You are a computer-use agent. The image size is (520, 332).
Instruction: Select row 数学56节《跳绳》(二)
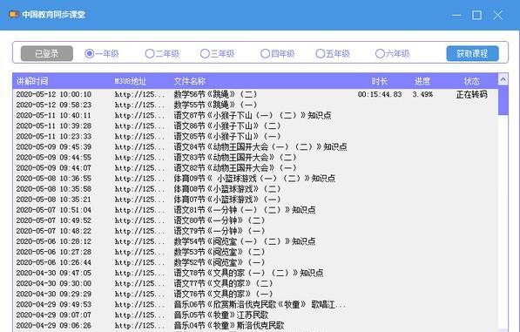point(255,94)
